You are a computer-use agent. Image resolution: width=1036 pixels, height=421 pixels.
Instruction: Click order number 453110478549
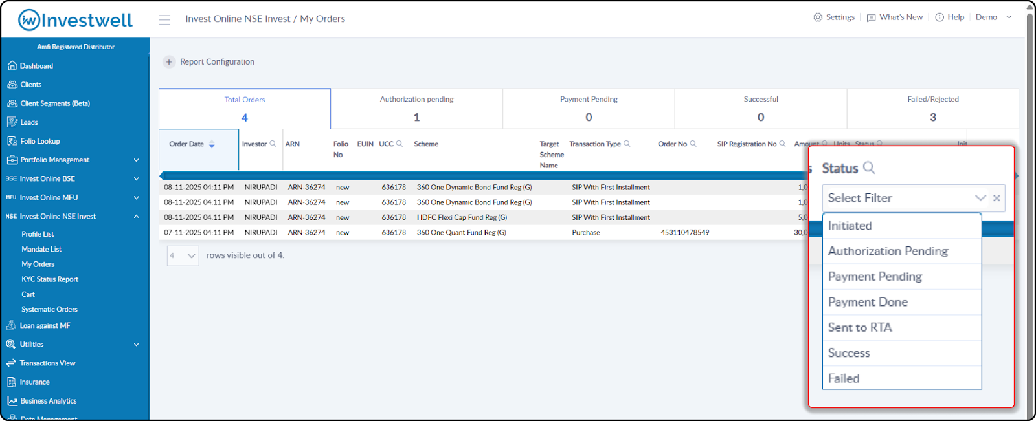[684, 233]
